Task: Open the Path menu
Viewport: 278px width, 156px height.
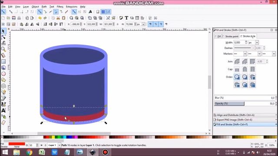Action: click(x=44, y=6)
